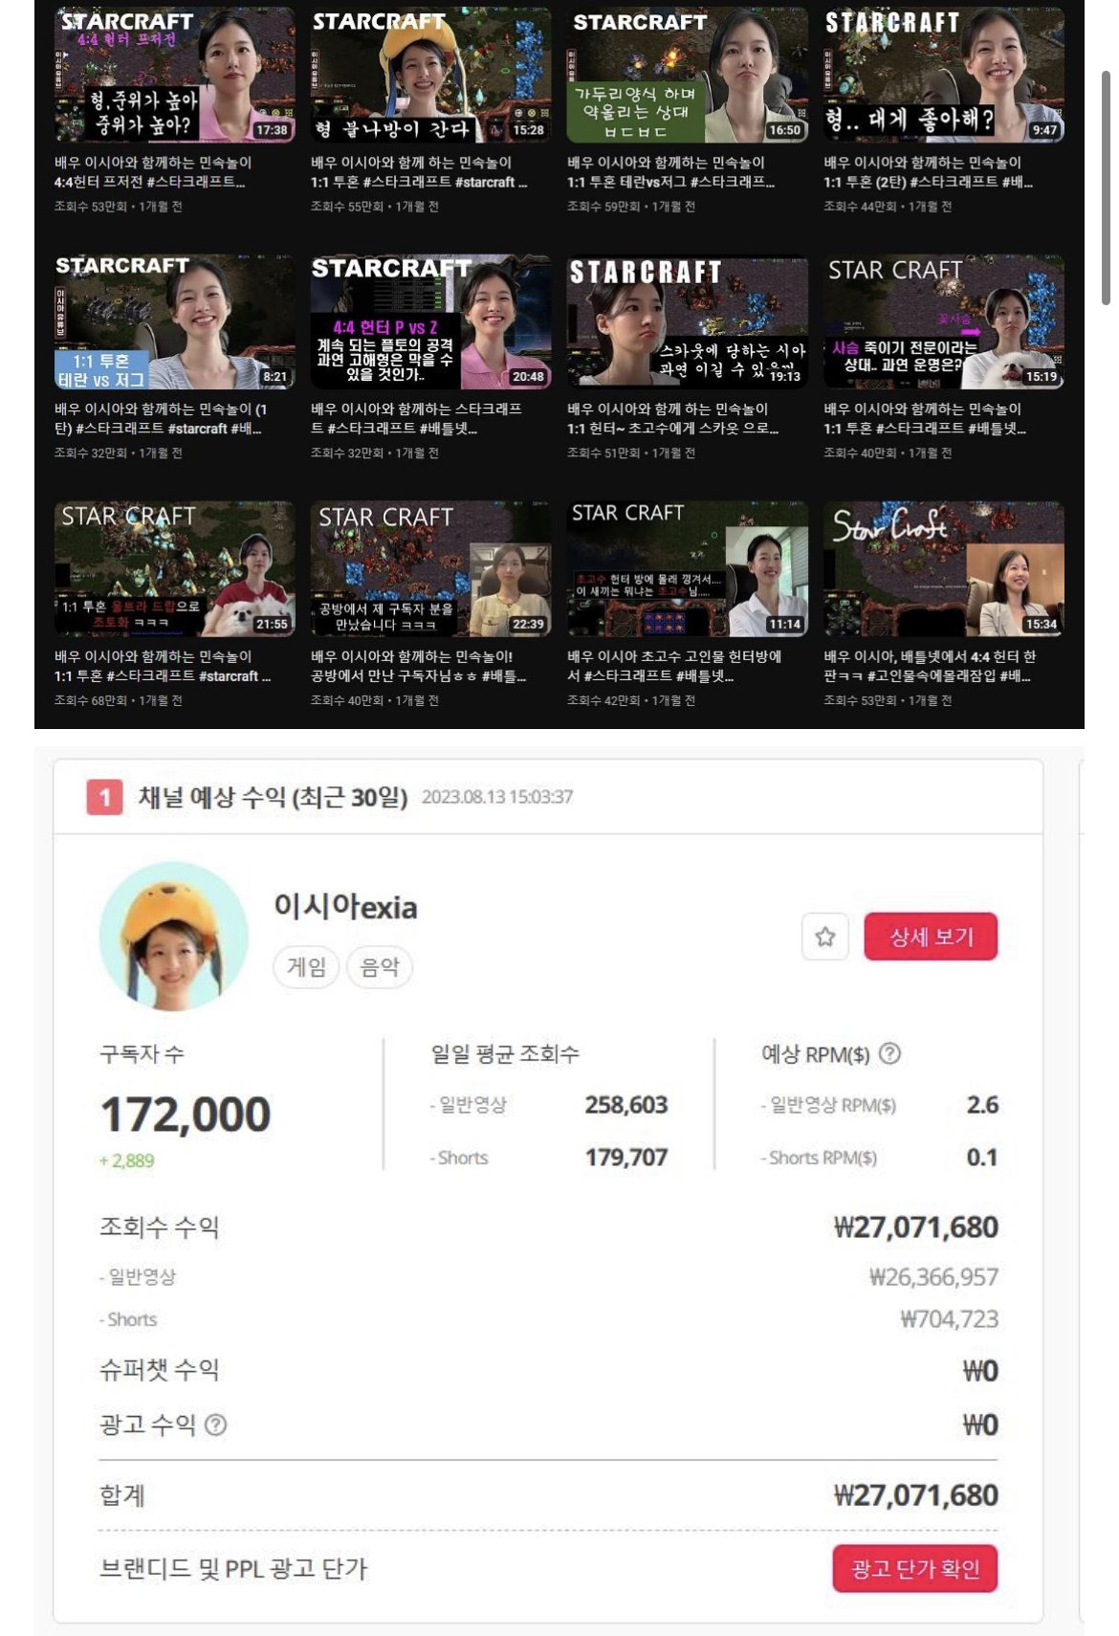The height and width of the screenshot is (1636, 1119).
Task: Play the 16:50 video about 가두리양식 상대
Action: click(x=687, y=75)
